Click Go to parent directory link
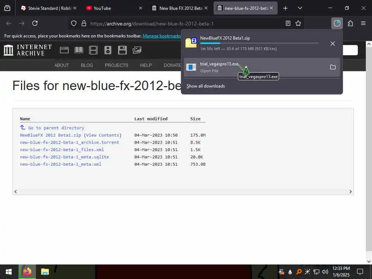 point(56,128)
